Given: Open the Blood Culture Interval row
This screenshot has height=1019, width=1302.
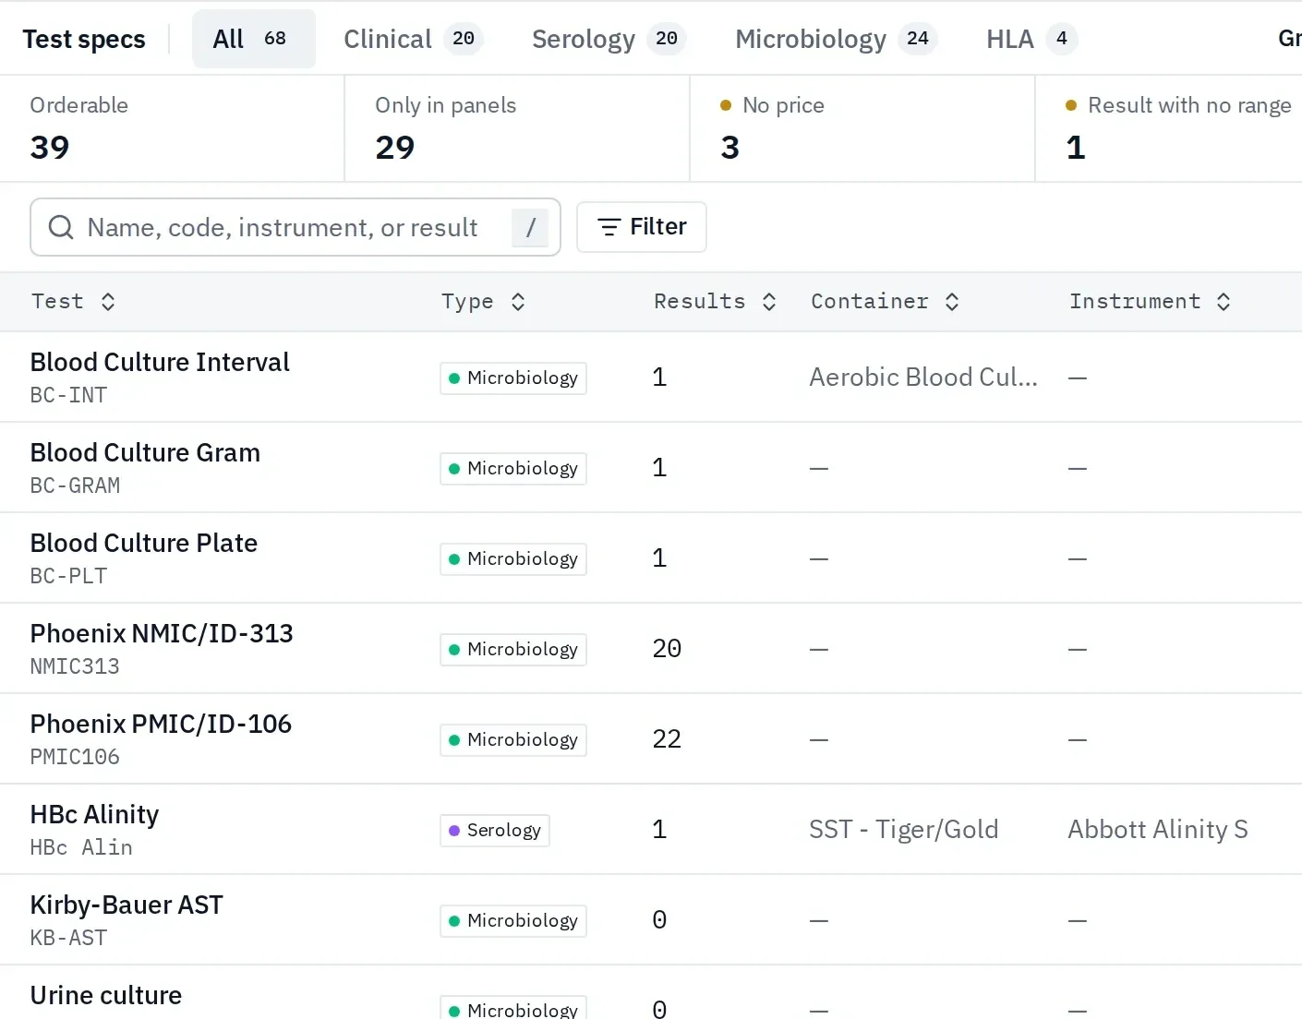Looking at the screenshot, I should [651, 378].
